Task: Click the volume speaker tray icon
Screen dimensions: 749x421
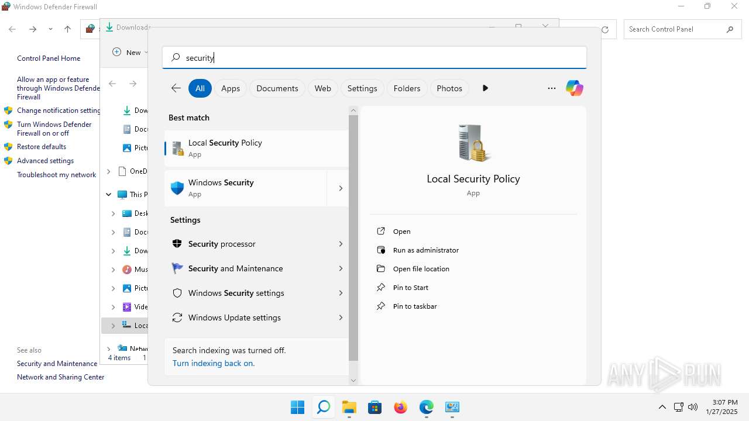Action: 693,407
